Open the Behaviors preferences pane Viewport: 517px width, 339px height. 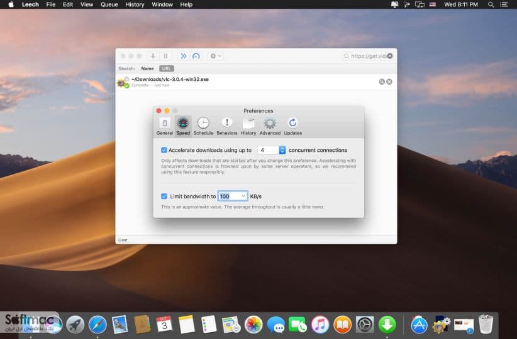[227, 126]
